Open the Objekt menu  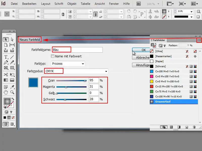coord(72,4)
